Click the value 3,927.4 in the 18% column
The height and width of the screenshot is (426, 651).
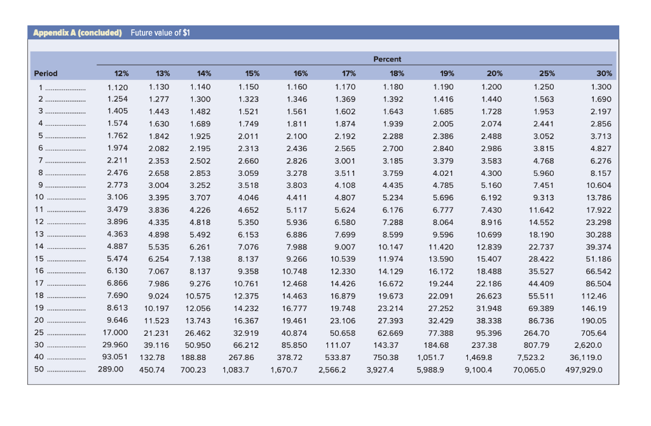(380, 370)
